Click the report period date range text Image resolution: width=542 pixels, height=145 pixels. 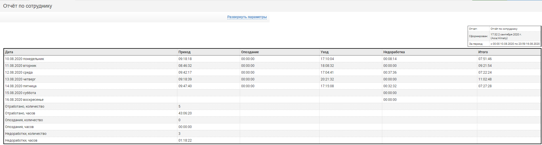point(515,44)
